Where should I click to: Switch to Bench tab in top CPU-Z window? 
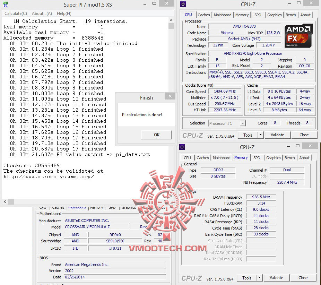pos(290,15)
